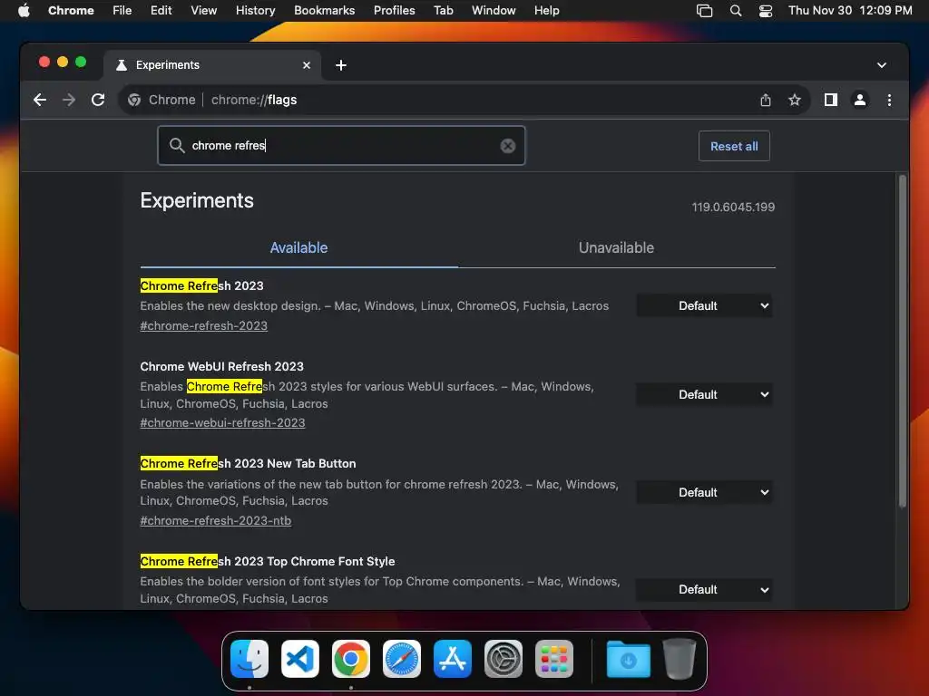Screen dimensions: 929x696
Task: Switch to the Unavailable tab
Action: tap(616, 248)
